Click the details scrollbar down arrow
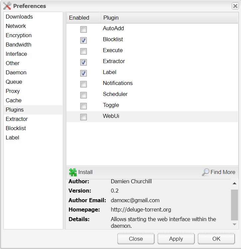Screen dimensions: 241x249 pos(234,224)
